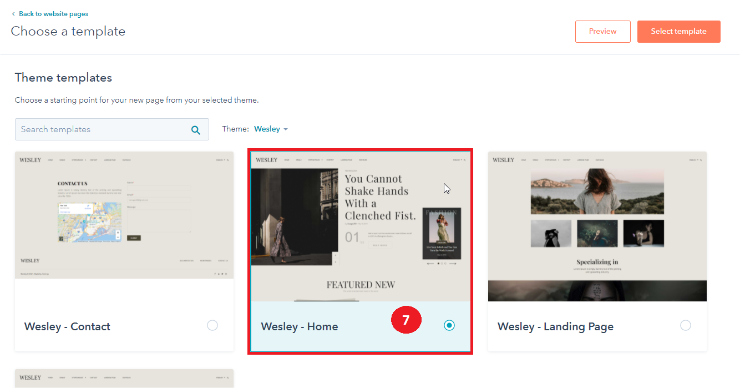This screenshot has height=388, width=740.
Task: Click the back chevron beside website pages
Action: pyautogui.click(x=13, y=14)
